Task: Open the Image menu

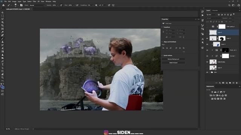Action: click(14, 1)
